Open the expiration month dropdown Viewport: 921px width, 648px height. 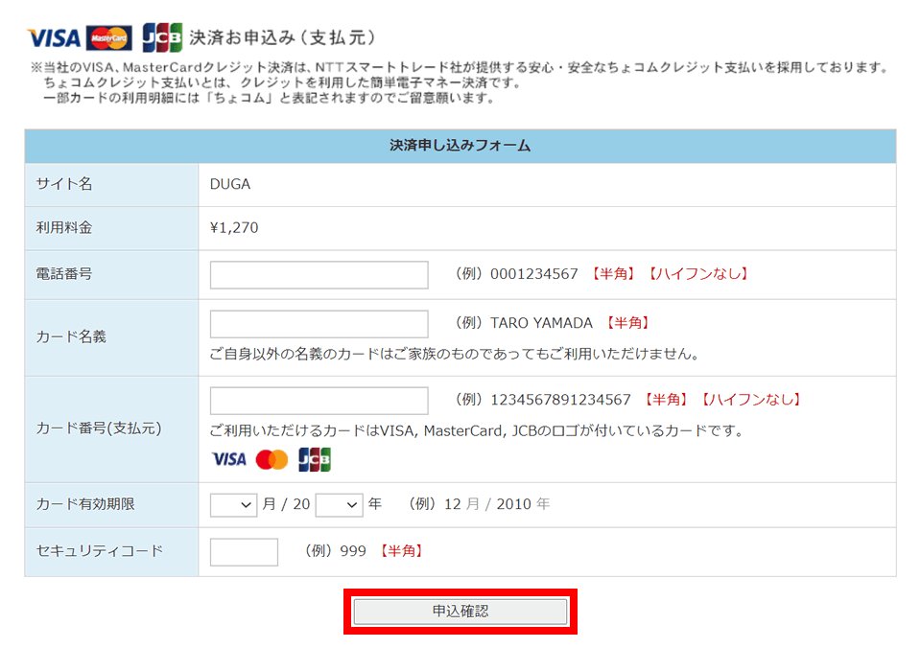pos(233,504)
